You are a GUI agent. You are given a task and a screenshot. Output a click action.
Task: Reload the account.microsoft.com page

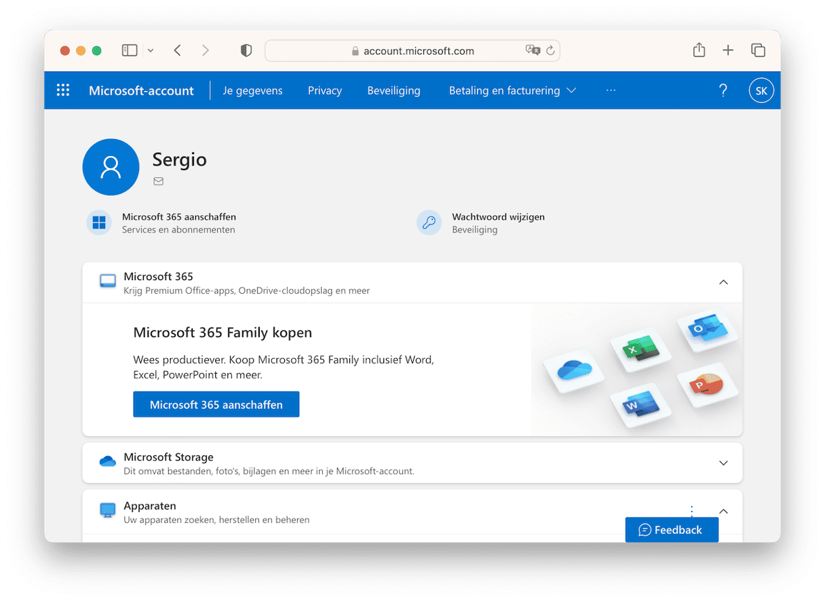click(550, 50)
